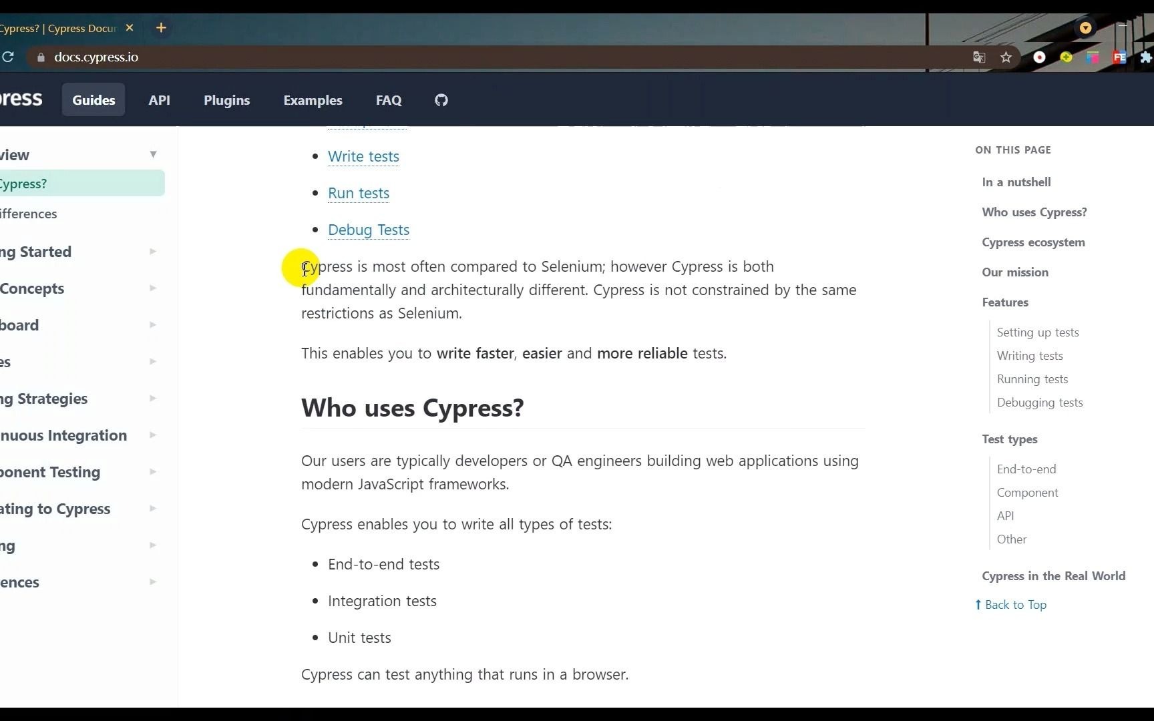Jump to 'Setting up tests' subsection
The image size is (1154, 721).
1038,332
